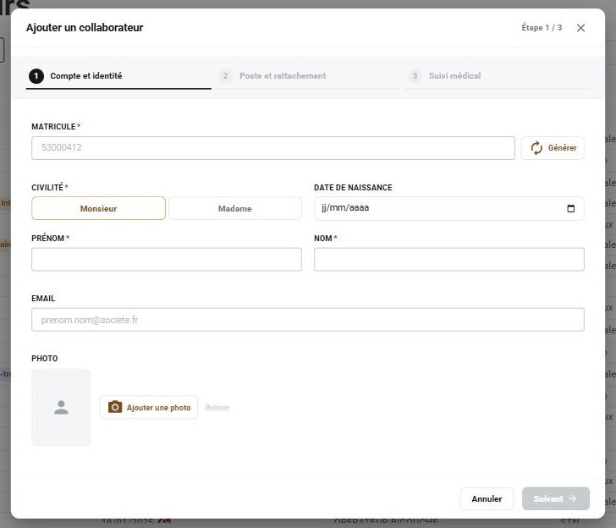Close the Ajouter un collaborateur dialog

point(580,28)
